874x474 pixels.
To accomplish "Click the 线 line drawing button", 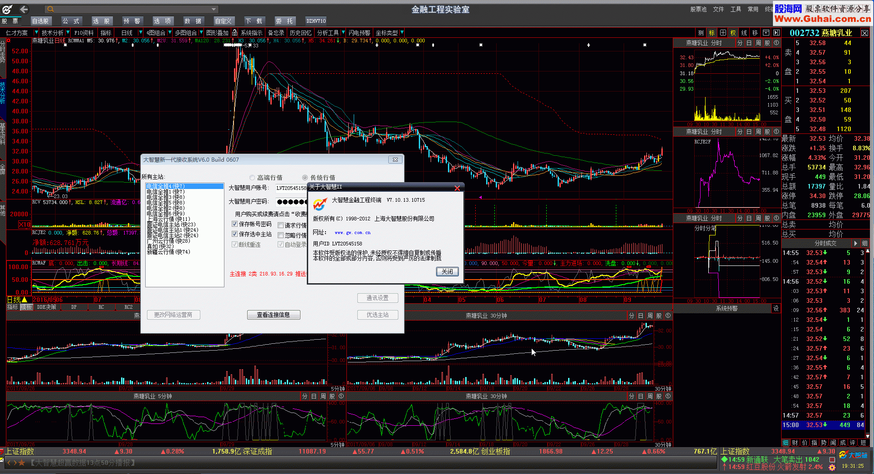I will click(x=744, y=33).
